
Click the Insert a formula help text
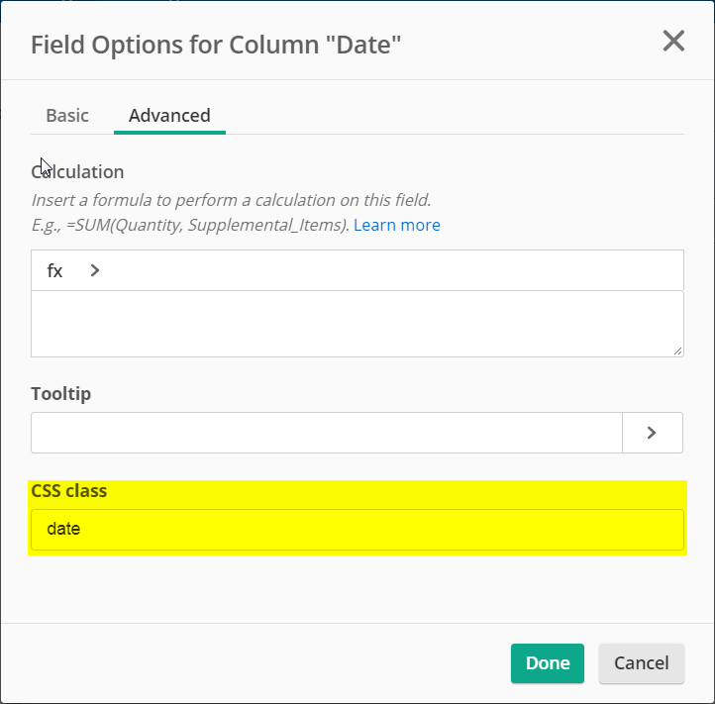click(231, 200)
